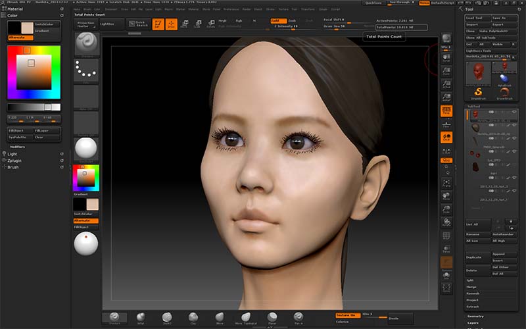Click the BPR render button
This screenshot has width=526, height=329.
[x=446, y=39]
